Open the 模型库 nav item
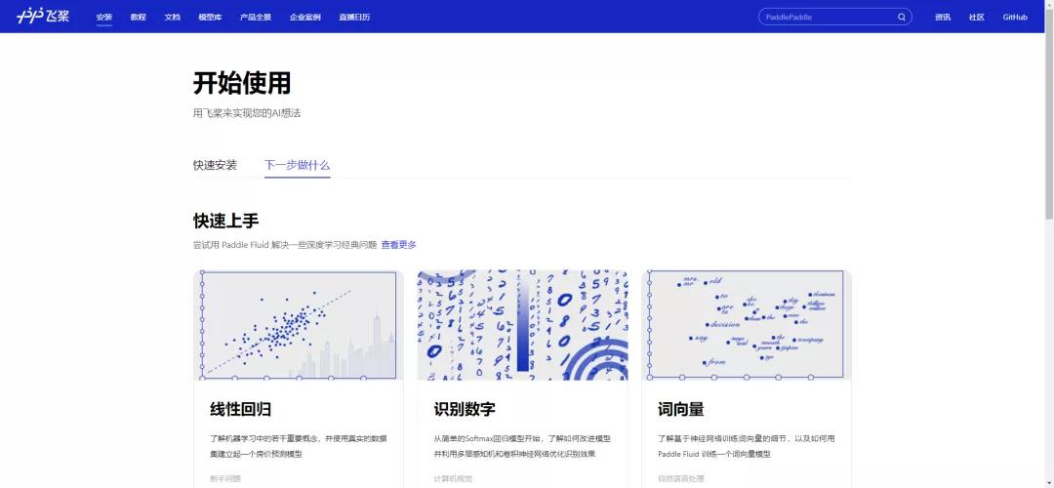Viewport: 1054px width, 488px height. 211,18
